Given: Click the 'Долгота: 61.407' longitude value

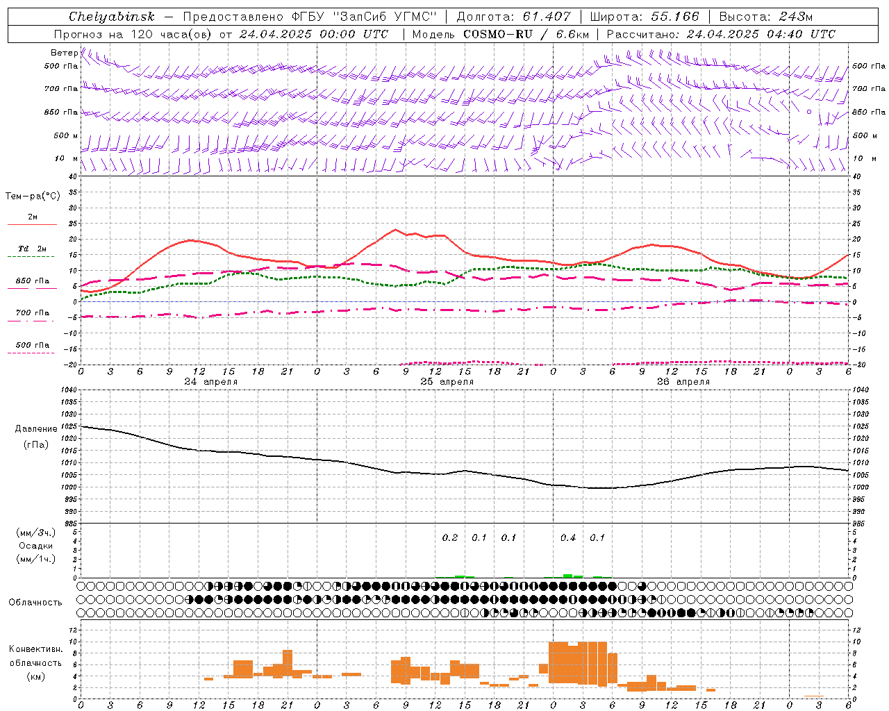Looking at the screenshot, I should pyautogui.click(x=513, y=17).
